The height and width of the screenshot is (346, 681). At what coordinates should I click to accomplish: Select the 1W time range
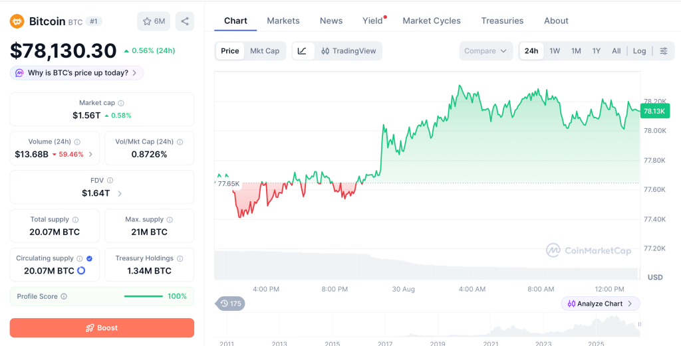click(x=555, y=50)
